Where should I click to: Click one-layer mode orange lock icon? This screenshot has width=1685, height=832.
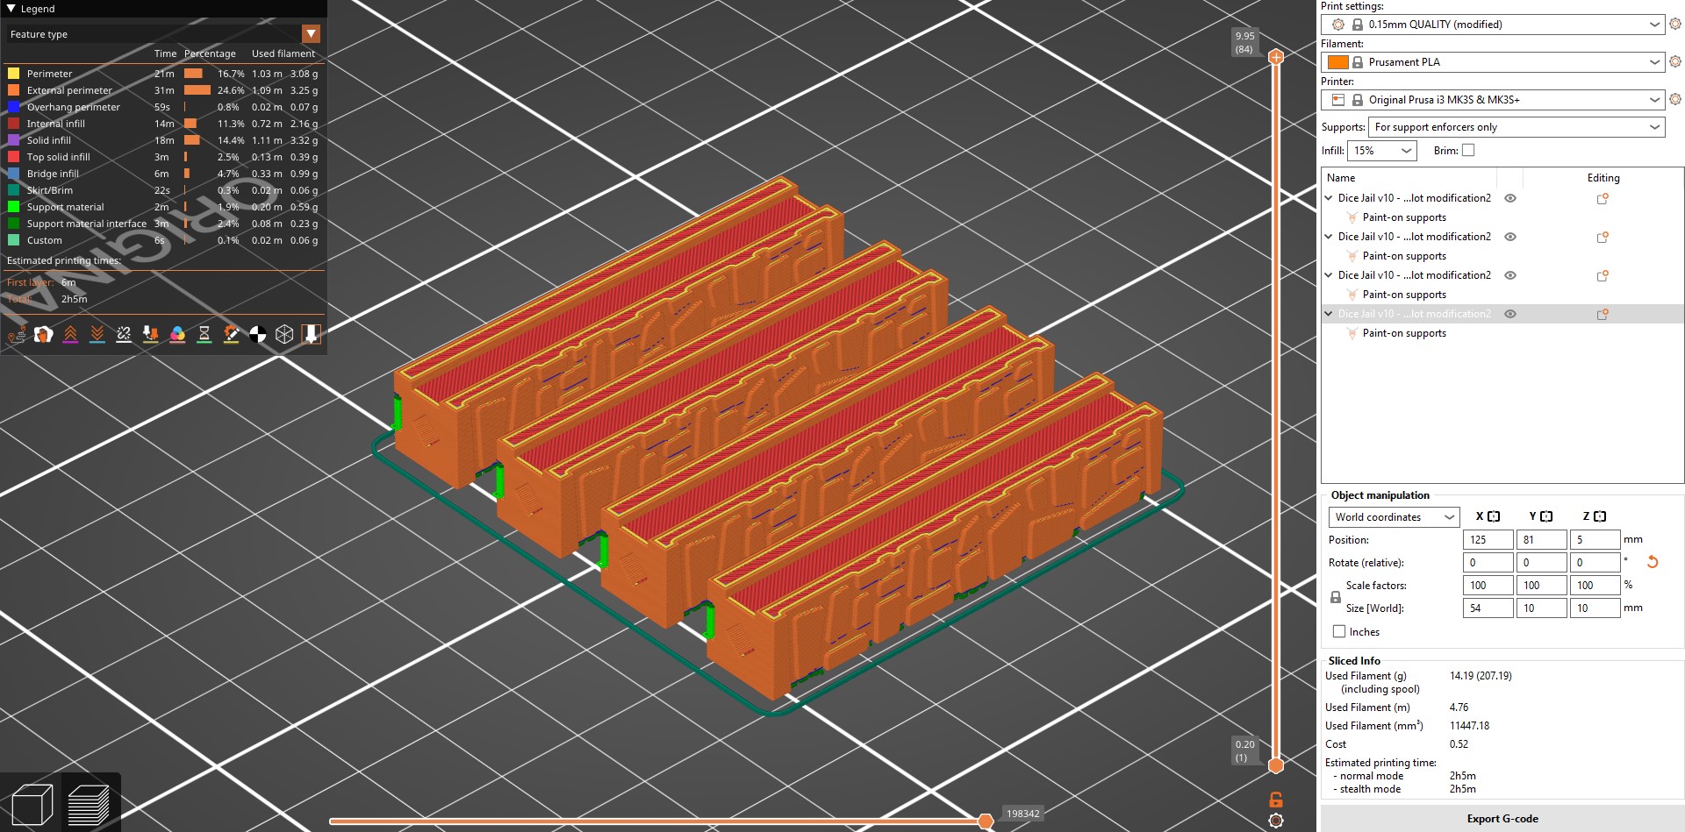1276,800
